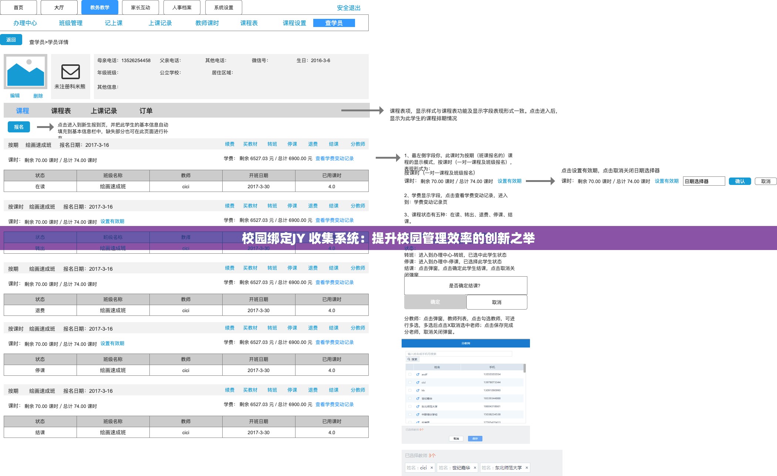Click the gender icon beside teacher asdf
Viewport: 777px width, 476px height.
point(418,374)
